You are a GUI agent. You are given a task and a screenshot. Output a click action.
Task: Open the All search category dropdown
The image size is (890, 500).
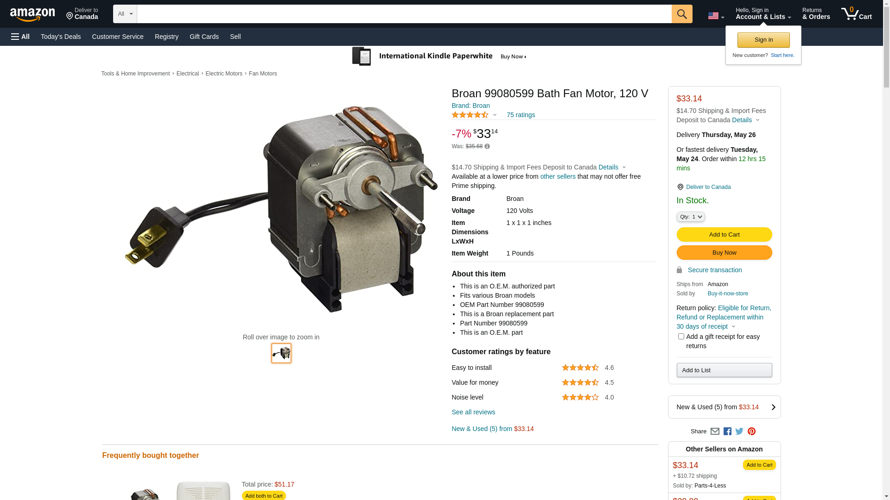pyautogui.click(x=125, y=14)
